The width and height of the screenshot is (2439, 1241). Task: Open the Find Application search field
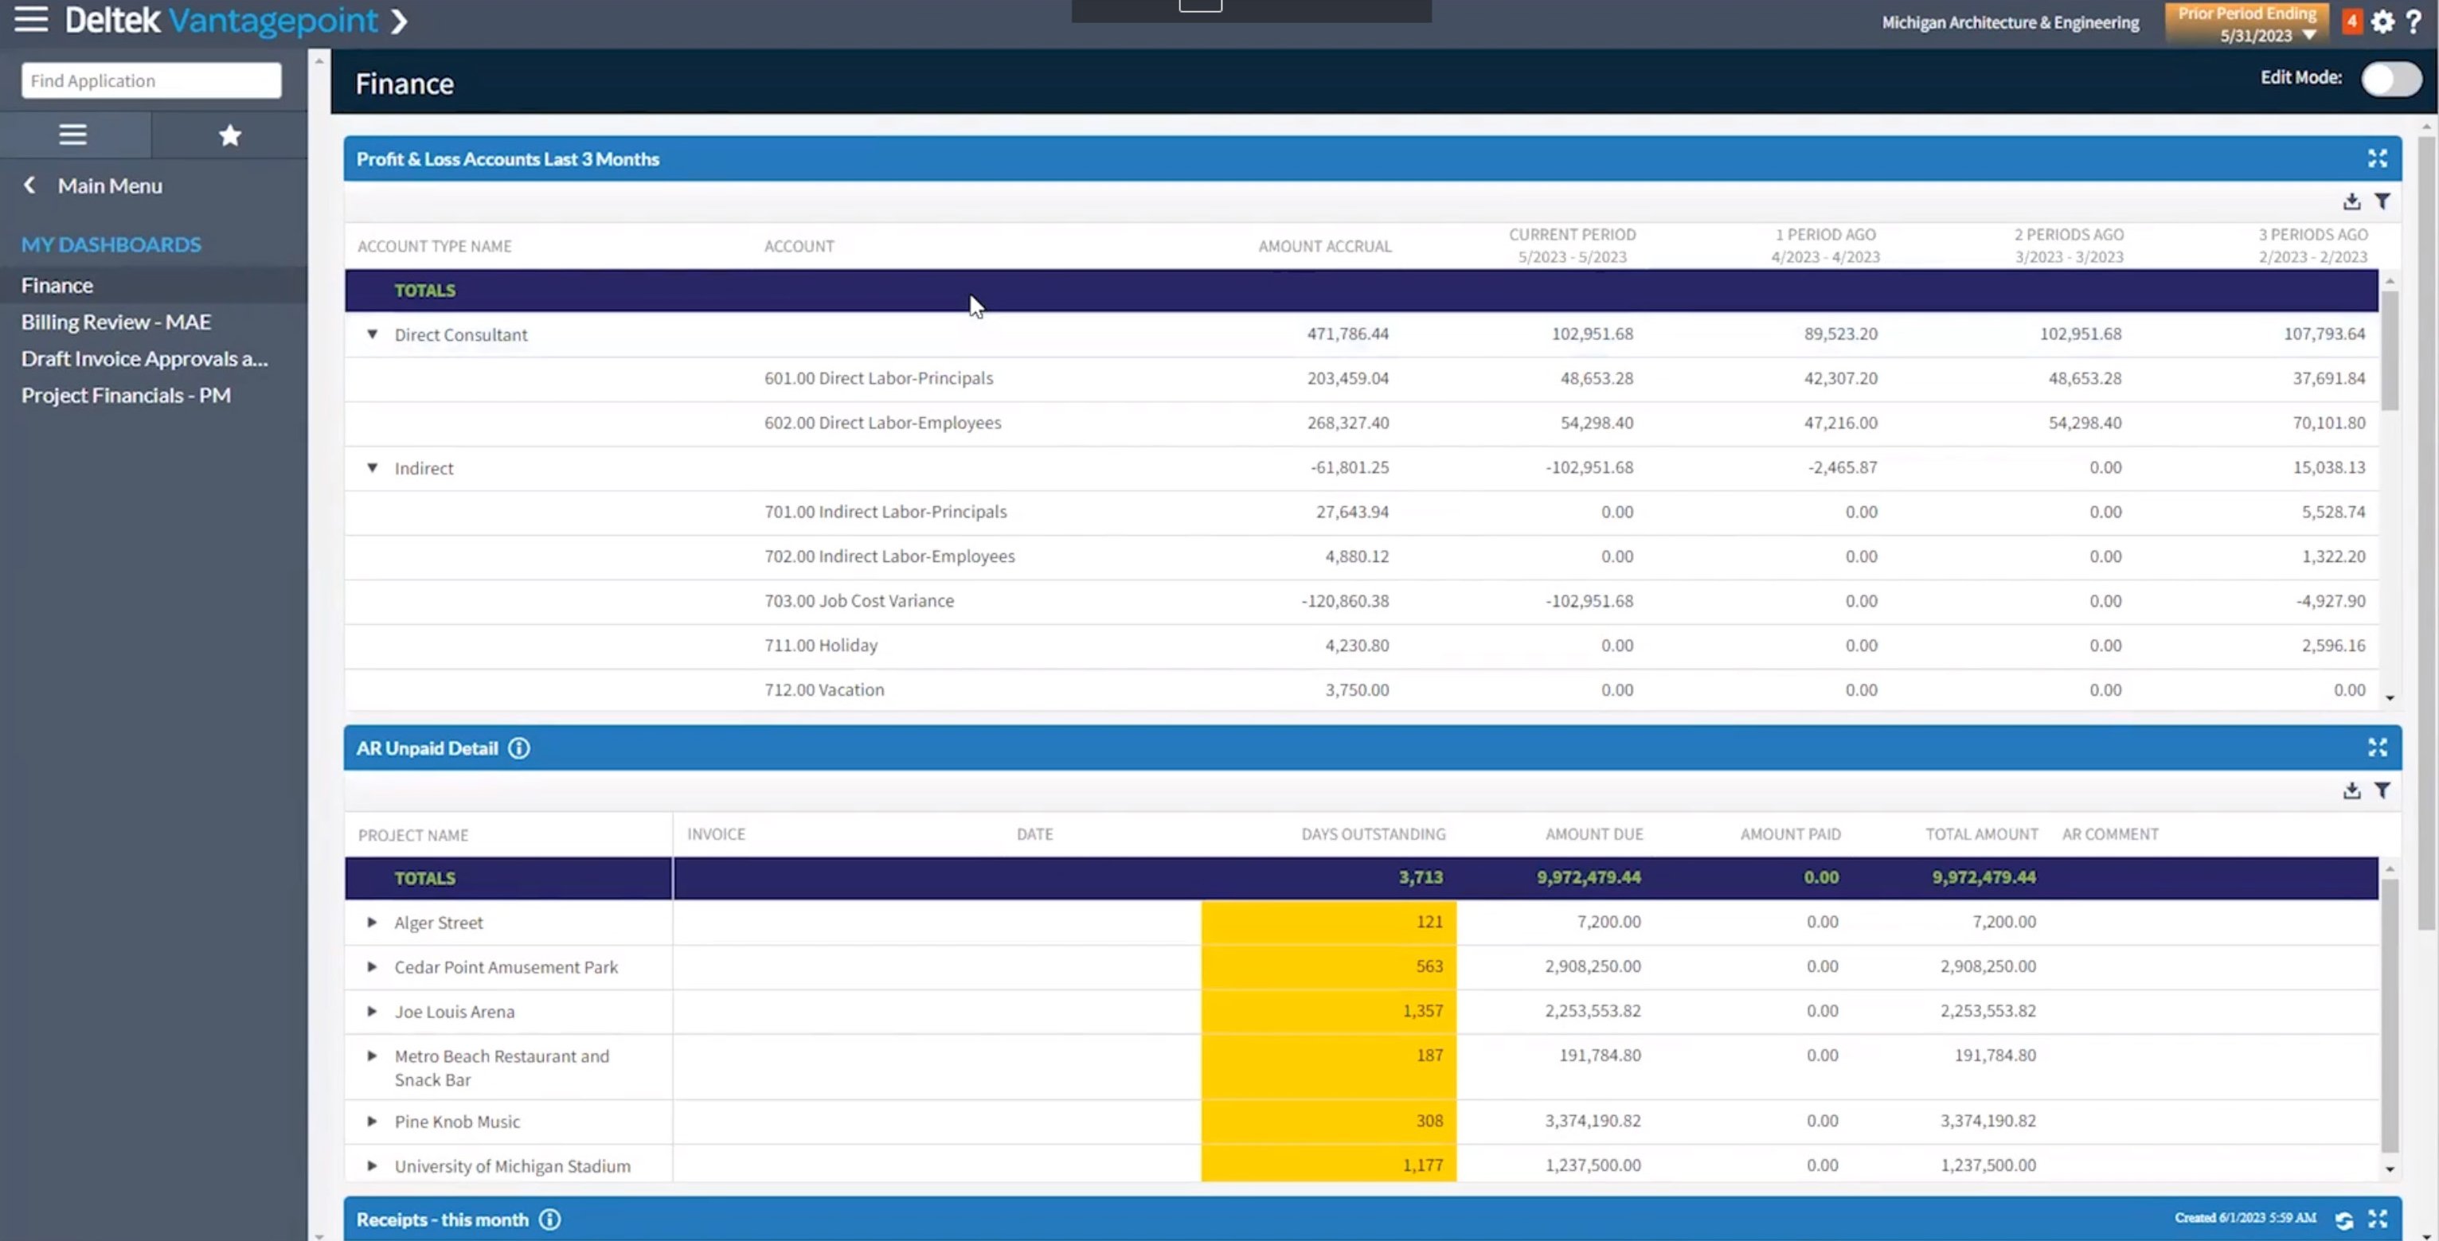coord(152,79)
